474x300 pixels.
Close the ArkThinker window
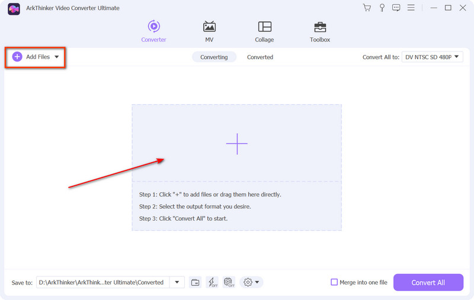(x=463, y=8)
